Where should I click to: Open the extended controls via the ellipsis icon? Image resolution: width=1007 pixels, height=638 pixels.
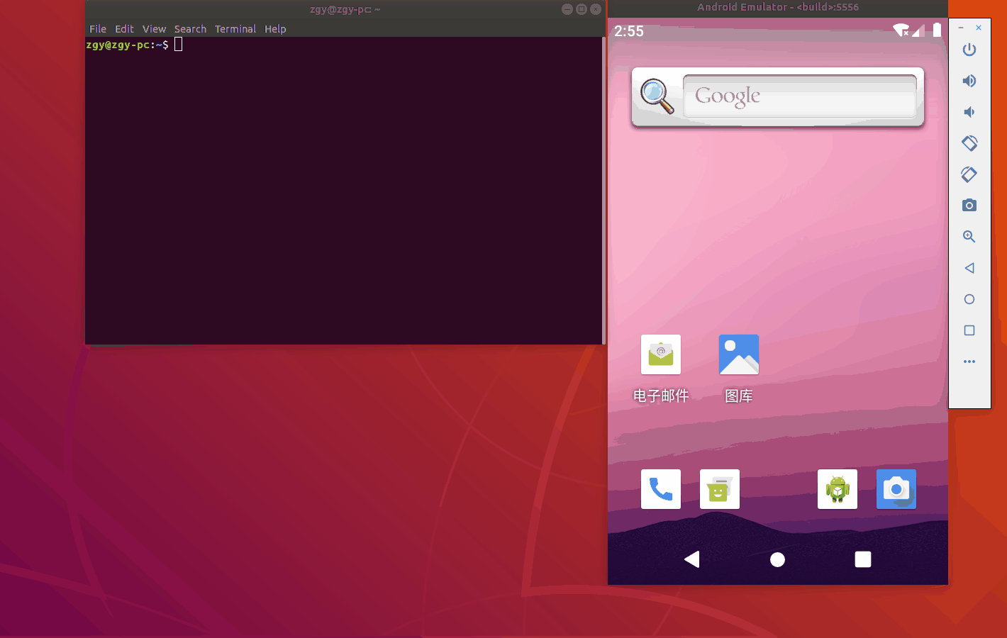(x=969, y=362)
